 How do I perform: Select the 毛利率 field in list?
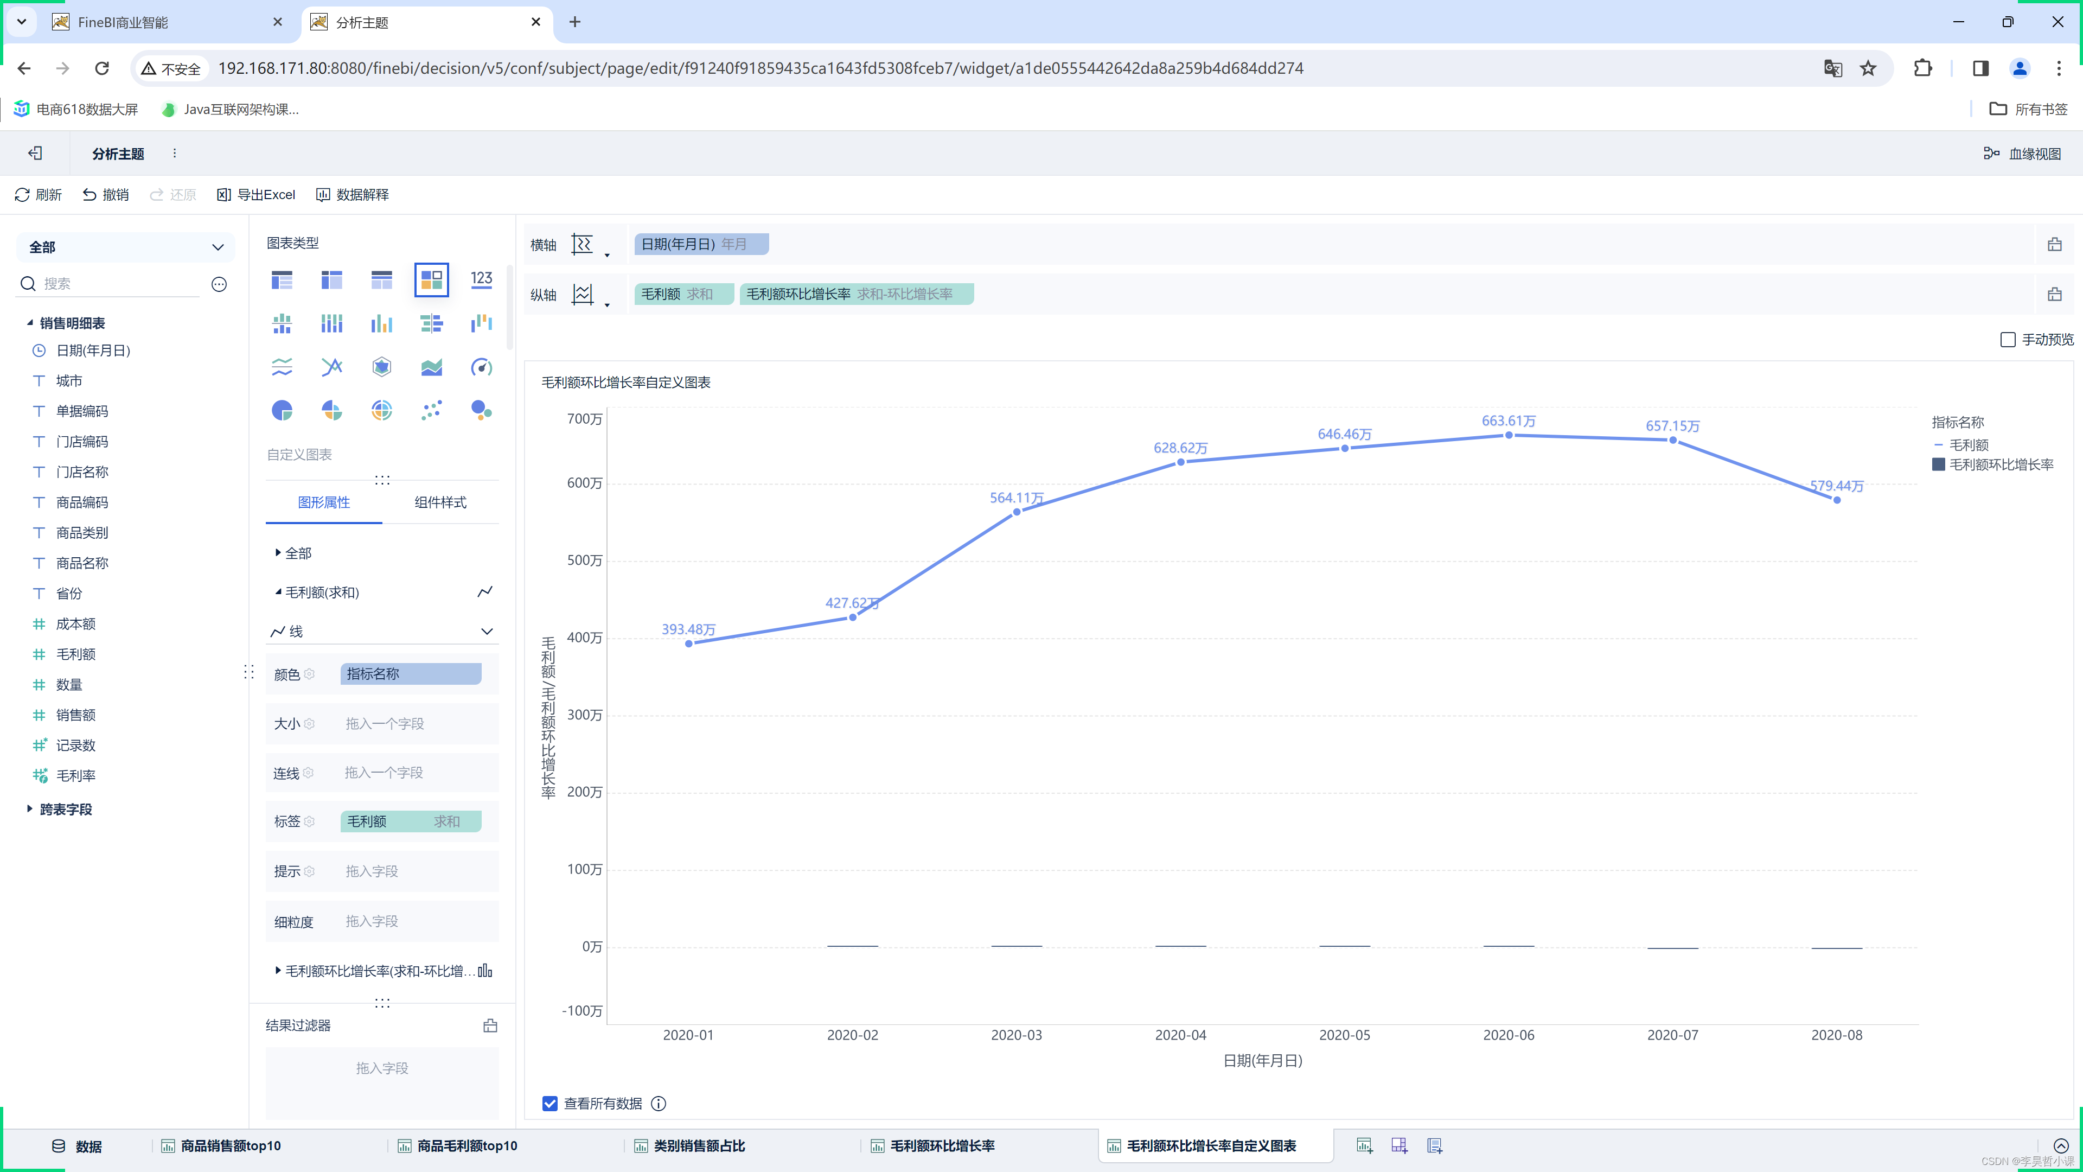76,776
